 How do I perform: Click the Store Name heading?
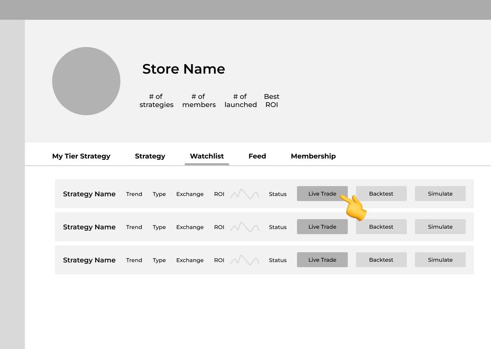pos(183,69)
